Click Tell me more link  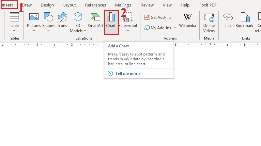(128, 74)
